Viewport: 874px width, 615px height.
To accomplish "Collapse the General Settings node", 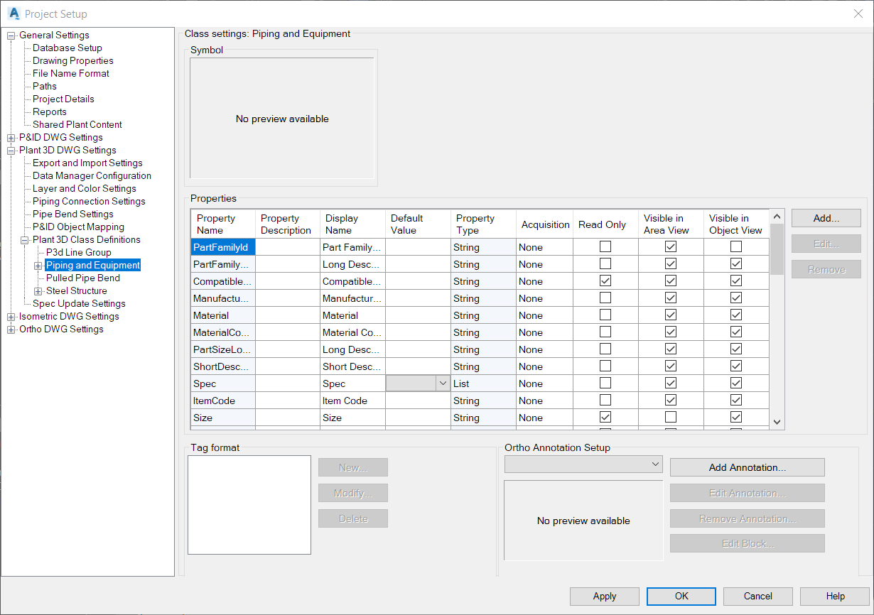I will tap(11, 35).
